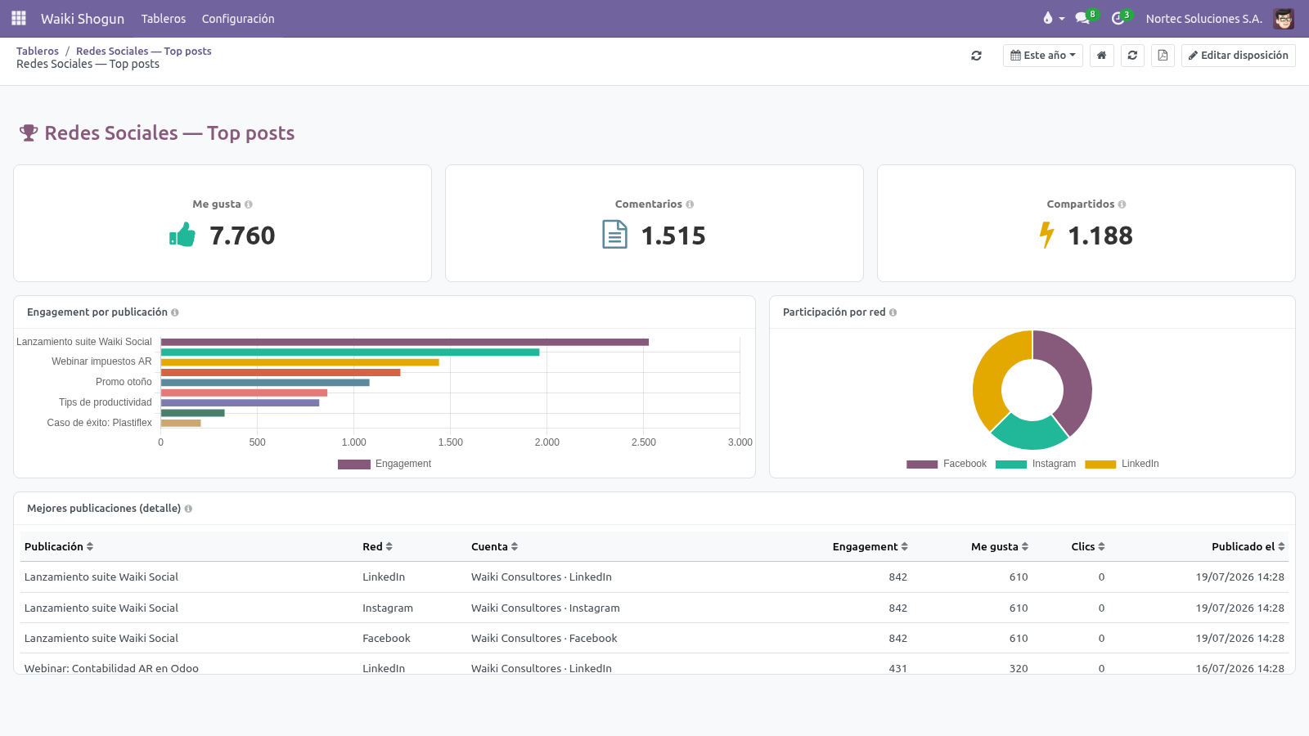Toggle Instagram legend in the donut chart

coord(1036,464)
